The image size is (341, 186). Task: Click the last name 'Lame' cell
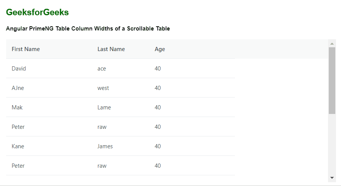120,107
